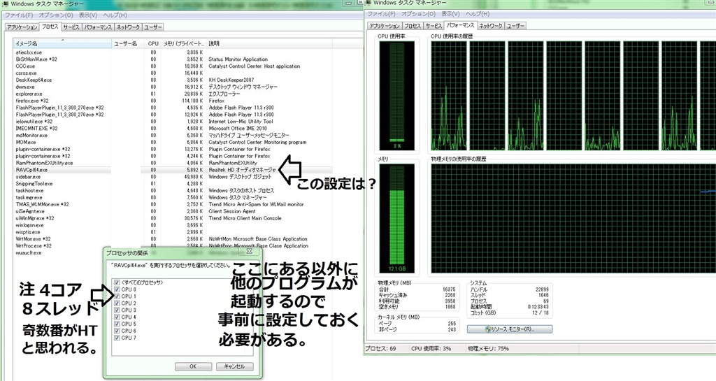Click the 物理メモリの使用率の履歴 graph
This screenshot has width=716, height=381.
tap(573, 219)
